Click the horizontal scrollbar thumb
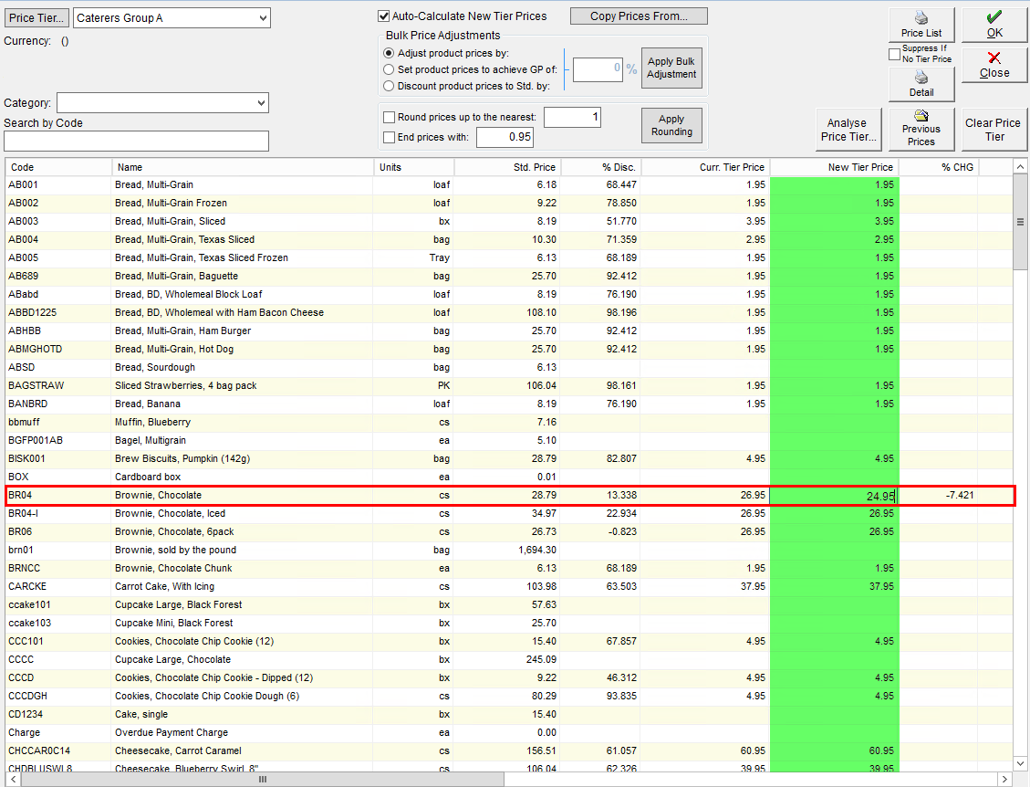The height and width of the screenshot is (787, 1030). (x=263, y=779)
